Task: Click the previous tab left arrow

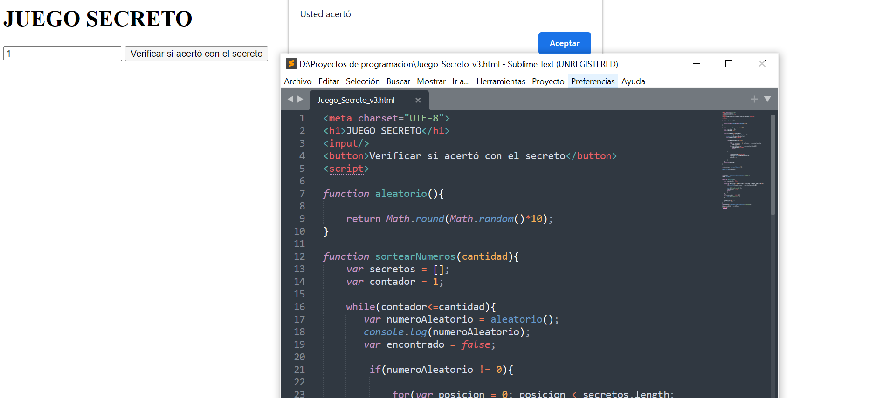Action: click(x=290, y=99)
